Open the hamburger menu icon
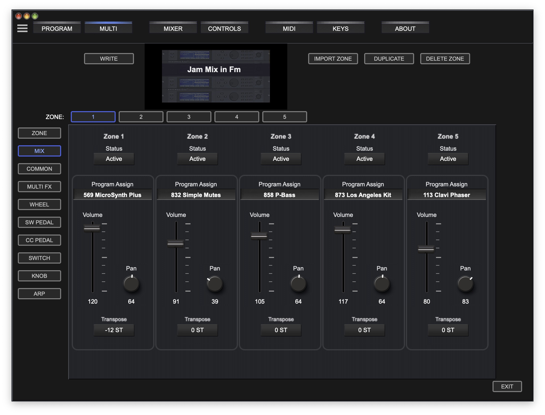The height and width of the screenshot is (415, 545). (22, 28)
